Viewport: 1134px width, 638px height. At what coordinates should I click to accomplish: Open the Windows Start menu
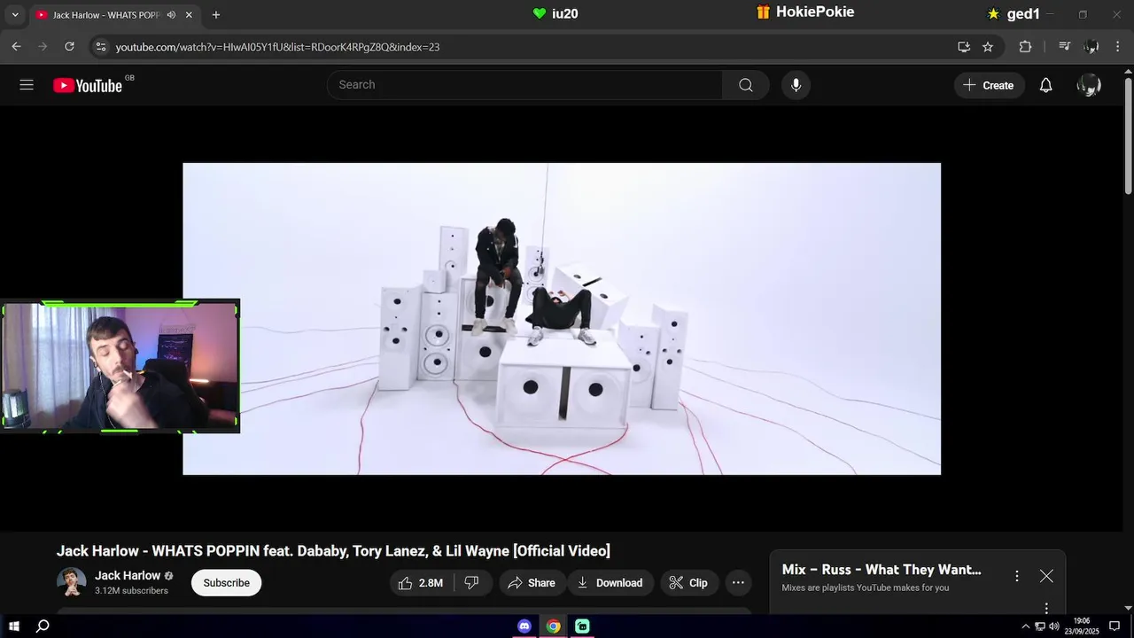(x=14, y=626)
